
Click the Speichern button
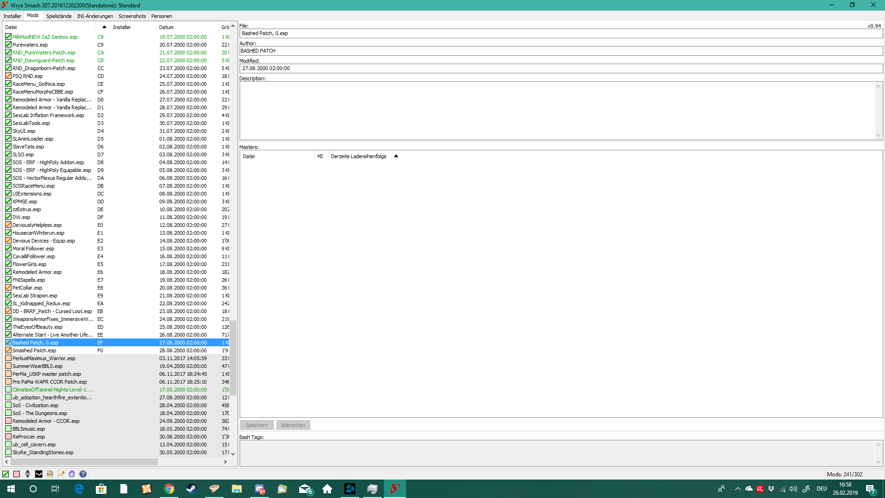257,425
